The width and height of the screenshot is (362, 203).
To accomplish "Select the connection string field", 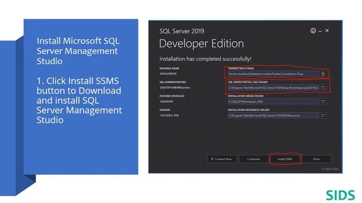I will 273,74.
